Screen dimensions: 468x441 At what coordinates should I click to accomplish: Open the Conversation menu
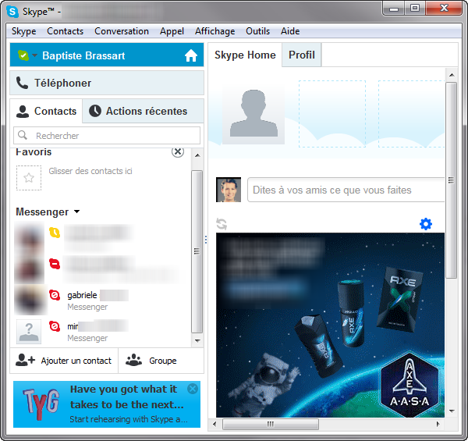coord(122,31)
